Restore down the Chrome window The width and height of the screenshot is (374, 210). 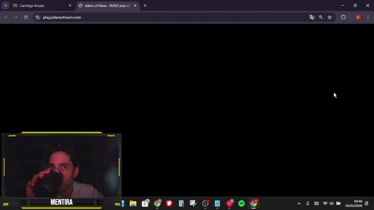click(355, 6)
